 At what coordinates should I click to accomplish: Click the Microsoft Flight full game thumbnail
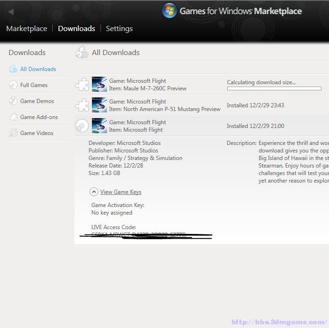(x=99, y=126)
